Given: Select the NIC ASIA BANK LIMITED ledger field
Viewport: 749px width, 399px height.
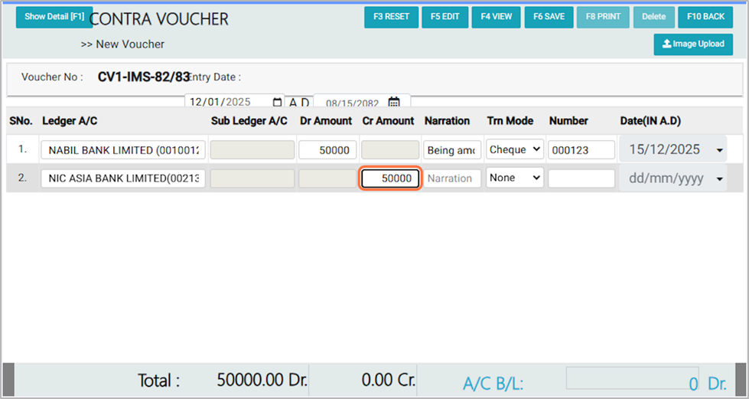Looking at the screenshot, I should (123, 178).
